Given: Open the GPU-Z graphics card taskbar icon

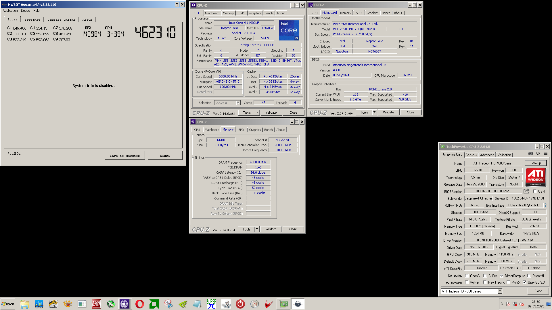Looking at the screenshot, I should click(283, 304).
